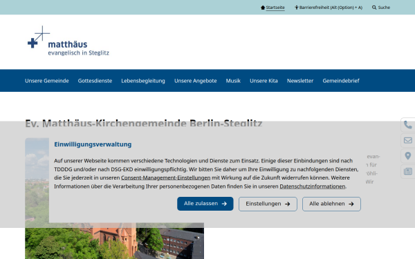Open the location pin side icon
415x259 pixels.
click(x=407, y=156)
